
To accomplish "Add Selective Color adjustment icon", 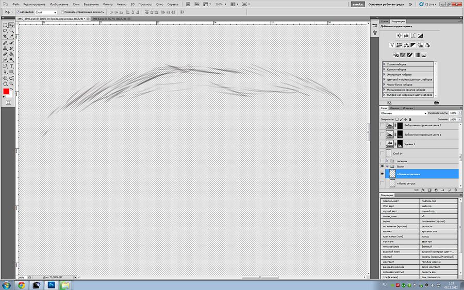I will click(x=424, y=55).
